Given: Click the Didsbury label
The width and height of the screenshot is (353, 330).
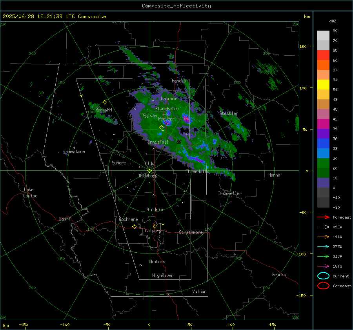Looking at the screenshot, I should [x=148, y=176].
